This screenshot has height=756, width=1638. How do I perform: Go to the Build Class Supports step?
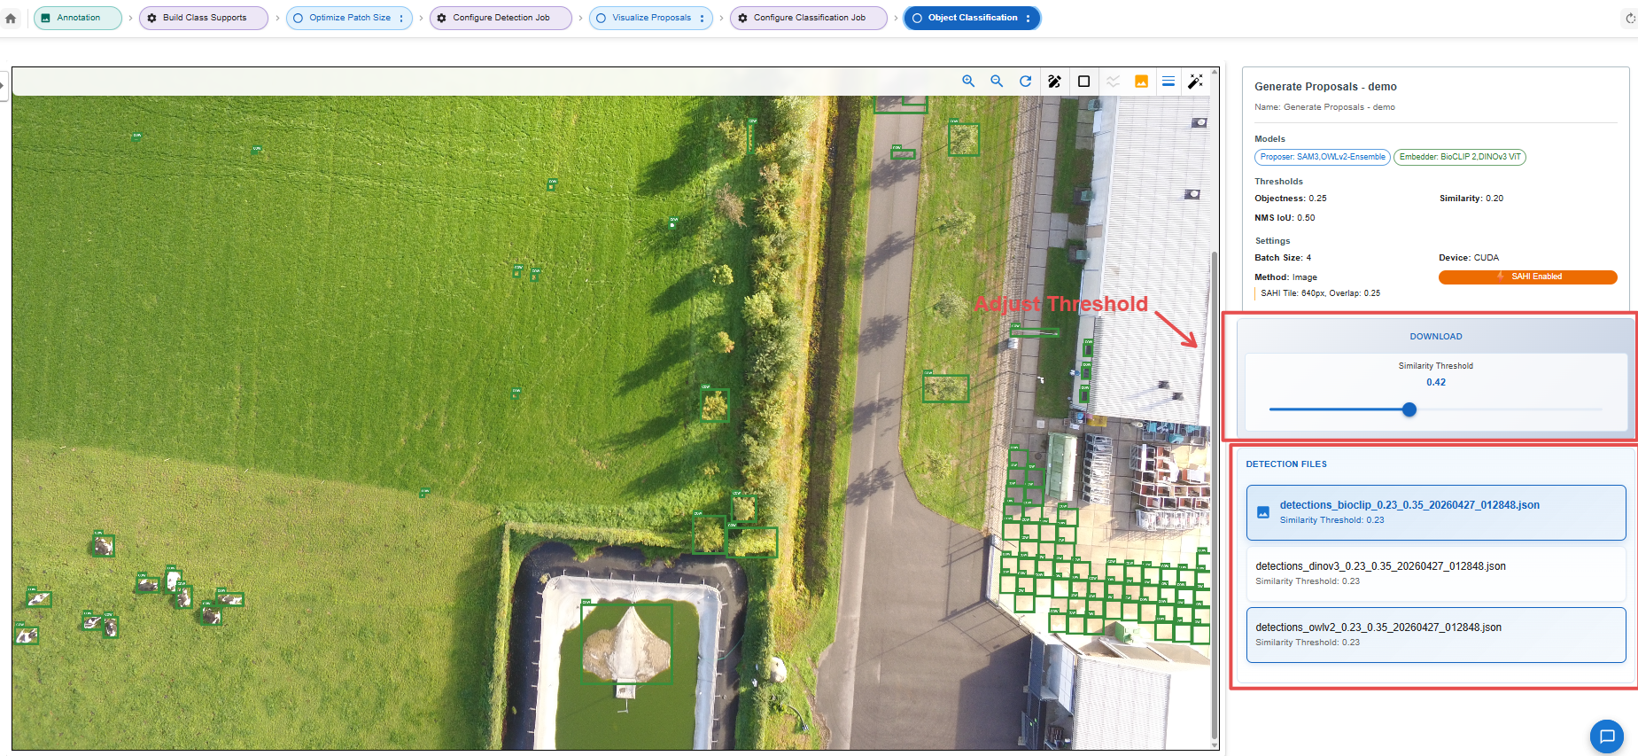(204, 18)
